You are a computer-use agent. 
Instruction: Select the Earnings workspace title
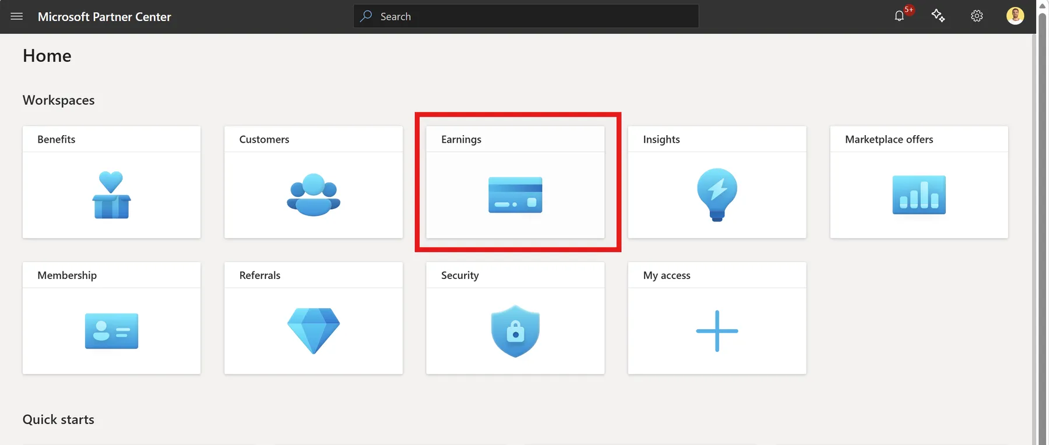pyautogui.click(x=461, y=140)
